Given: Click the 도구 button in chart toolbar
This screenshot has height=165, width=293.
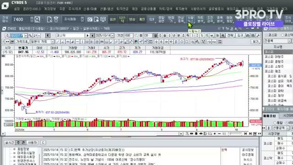Looking at the screenshot, I should coord(240,35).
